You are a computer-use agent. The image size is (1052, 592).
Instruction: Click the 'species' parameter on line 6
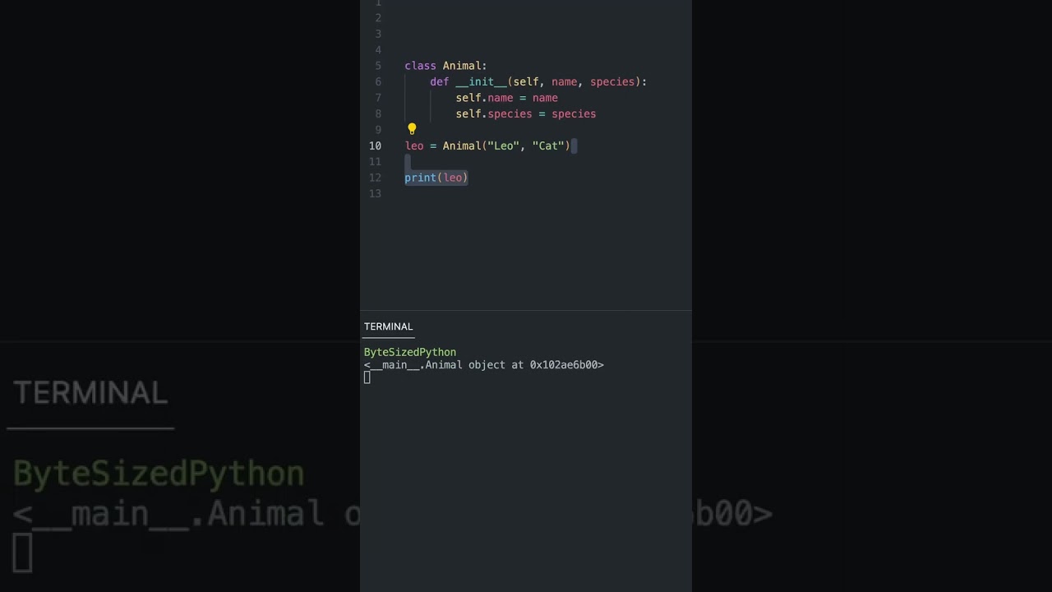point(612,81)
